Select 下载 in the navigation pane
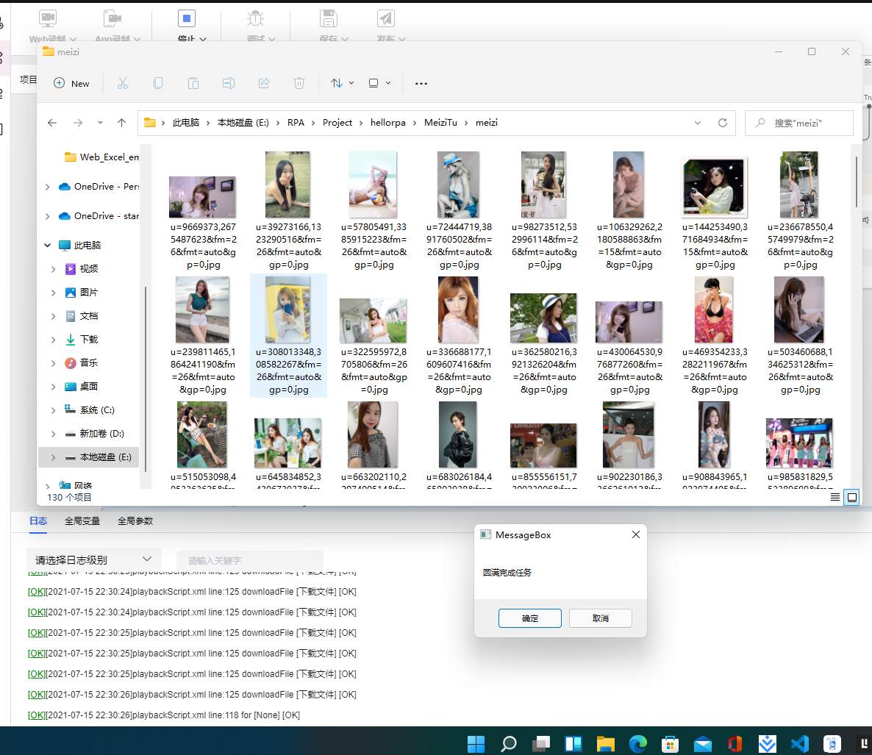Image resolution: width=872 pixels, height=755 pixels. 89,339
